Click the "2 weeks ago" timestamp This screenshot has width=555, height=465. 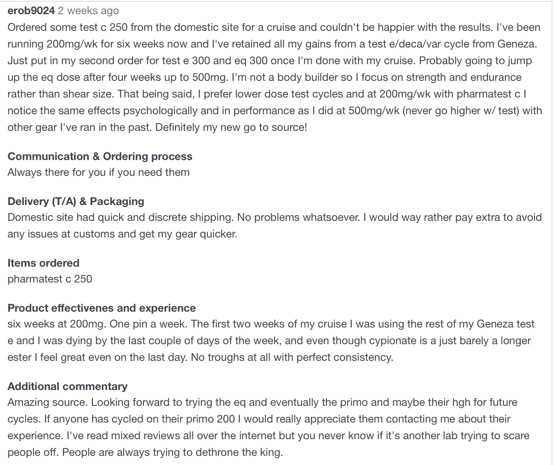[x=88, y=11]
